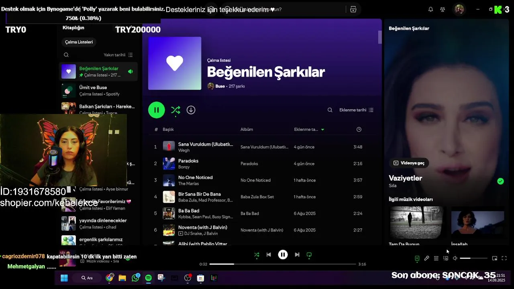This screenshot has width=514, height=289.
Task: Open the yayında dinlenecekler playlist
Action: coord(98,224)
